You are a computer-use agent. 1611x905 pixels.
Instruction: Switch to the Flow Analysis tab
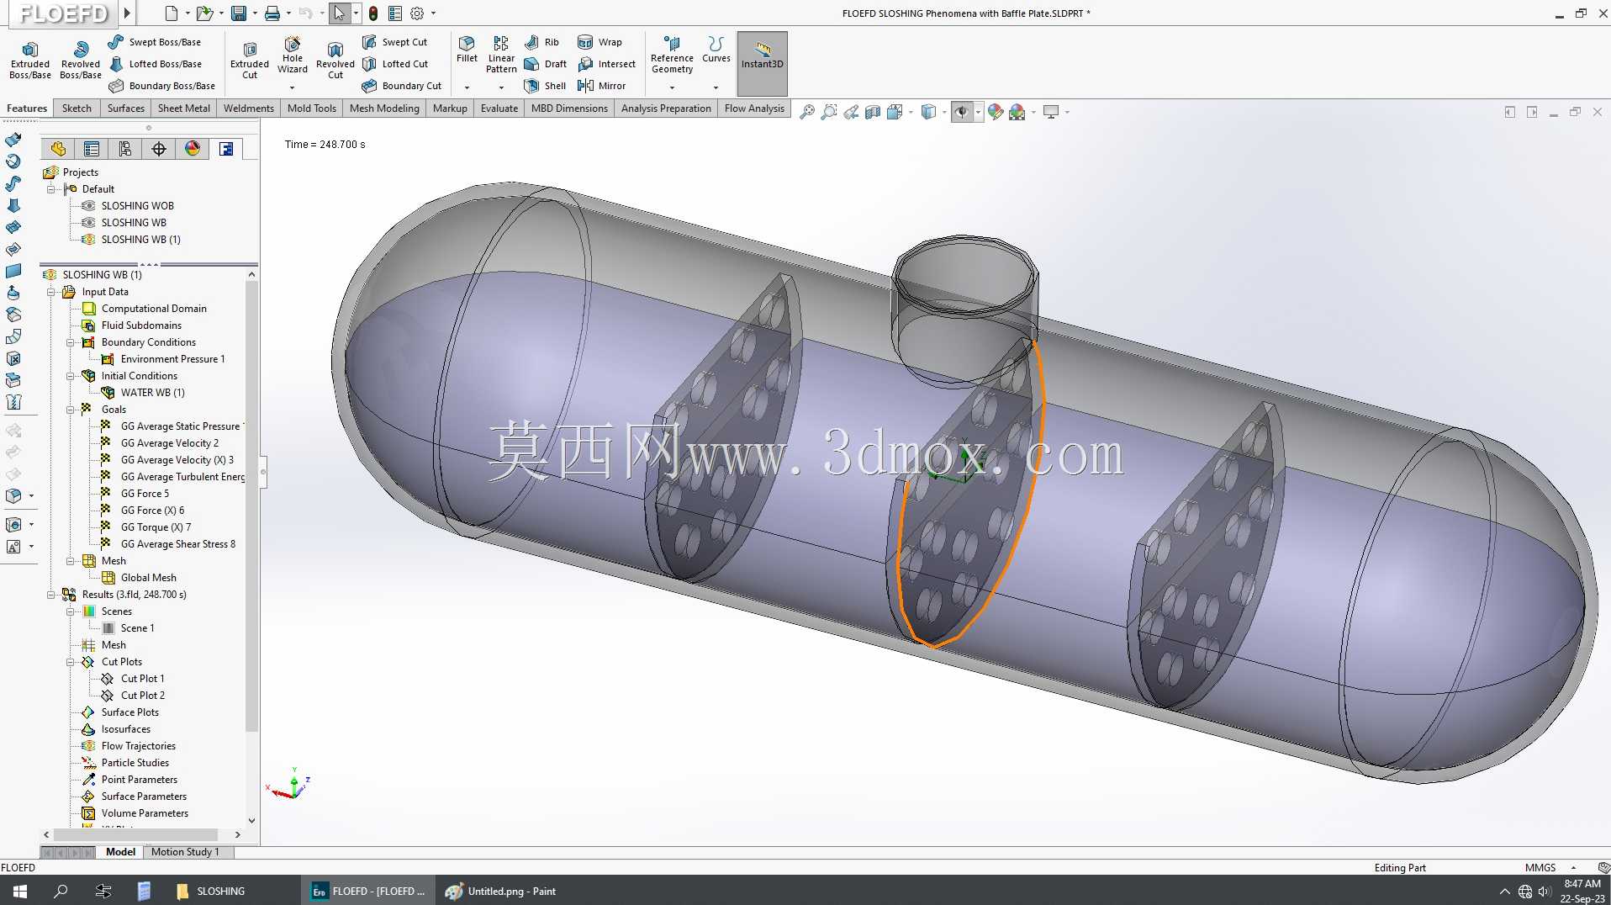click(754, 108)
